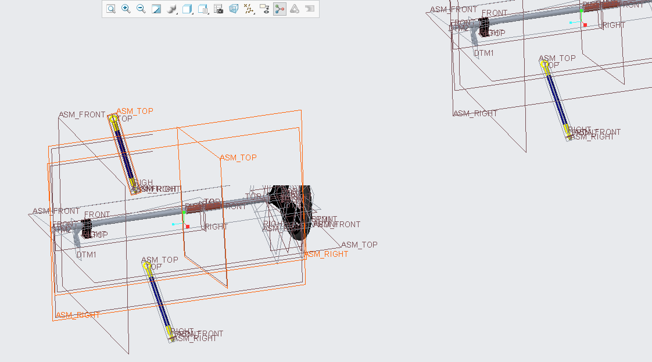Toggle the datum display filters icon
652x362 pixels.
click(248, 9)
